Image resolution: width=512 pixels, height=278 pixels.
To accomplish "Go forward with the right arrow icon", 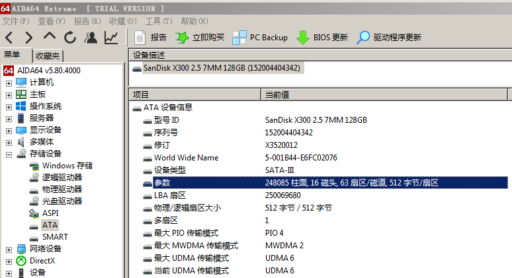I will (x=29, y=38).
